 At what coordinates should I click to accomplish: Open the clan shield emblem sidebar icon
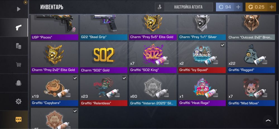[x=18, y=83]
